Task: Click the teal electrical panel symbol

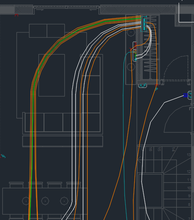Action: click(144, 24)
